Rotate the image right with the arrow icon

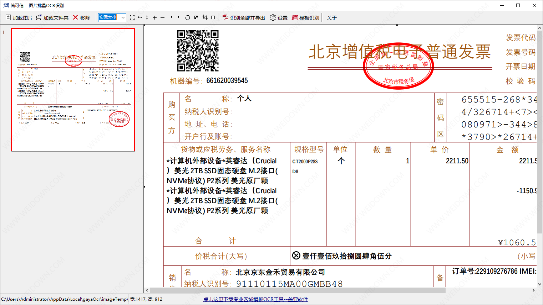[x=171, y=17]
